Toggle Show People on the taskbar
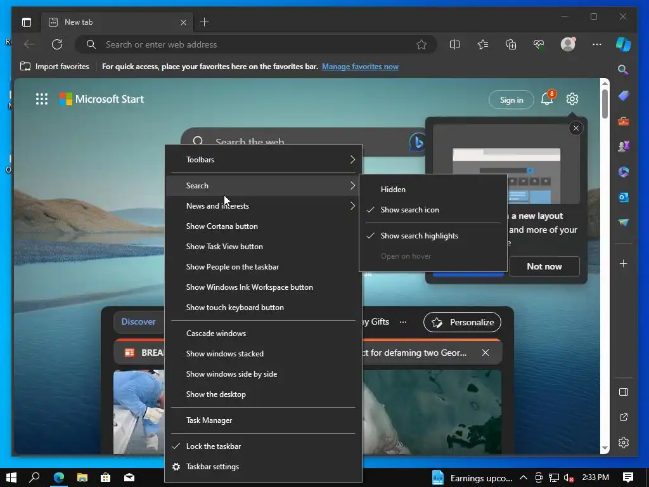The height and width of the screenshot is (487, 649). [263, 267]
